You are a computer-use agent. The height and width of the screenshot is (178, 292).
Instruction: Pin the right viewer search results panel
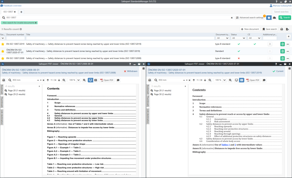(x=185, y=86)
